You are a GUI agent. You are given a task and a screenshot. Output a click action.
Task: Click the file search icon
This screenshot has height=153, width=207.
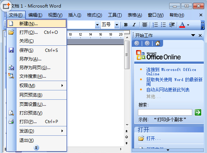11,76
